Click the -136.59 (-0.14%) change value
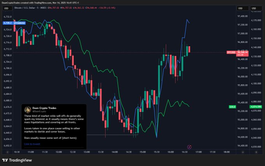 click(107, 8)
